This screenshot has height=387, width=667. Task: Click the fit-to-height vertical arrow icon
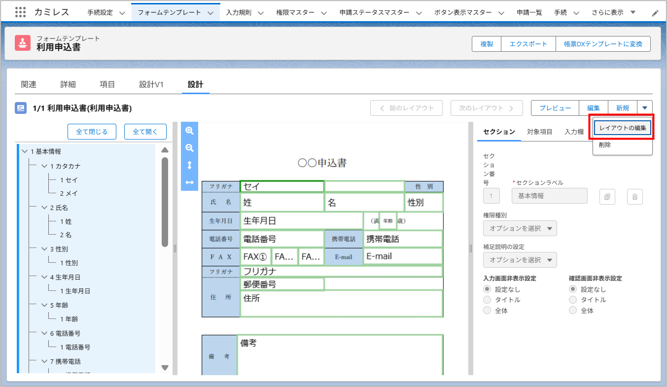point(189,165)
